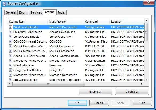Screen dimensions: 156x110
Task: Sort by the Startup Item column header
Action: pyautogui.click(x=27, y=22)
